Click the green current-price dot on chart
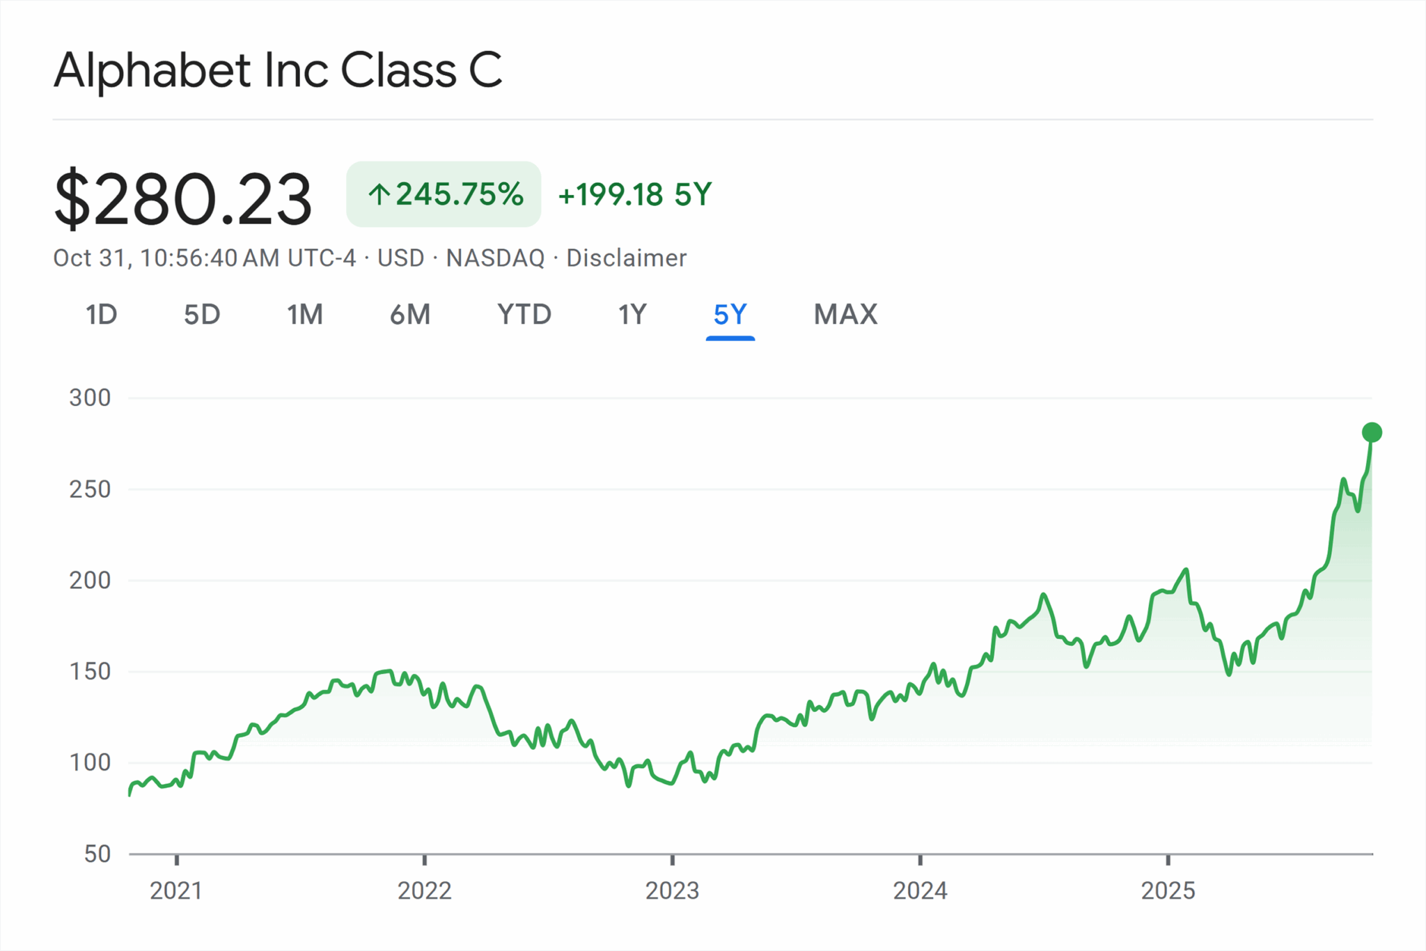Image resolution: width=1426 pixels, height=951 pixels. [x=1372, y=432]
